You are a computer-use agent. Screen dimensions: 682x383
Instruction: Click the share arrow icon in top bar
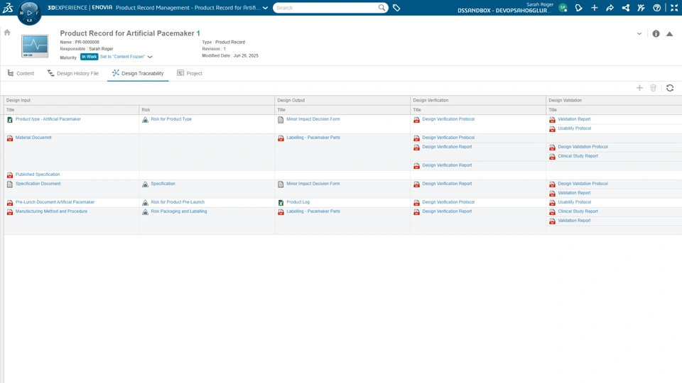610,8
